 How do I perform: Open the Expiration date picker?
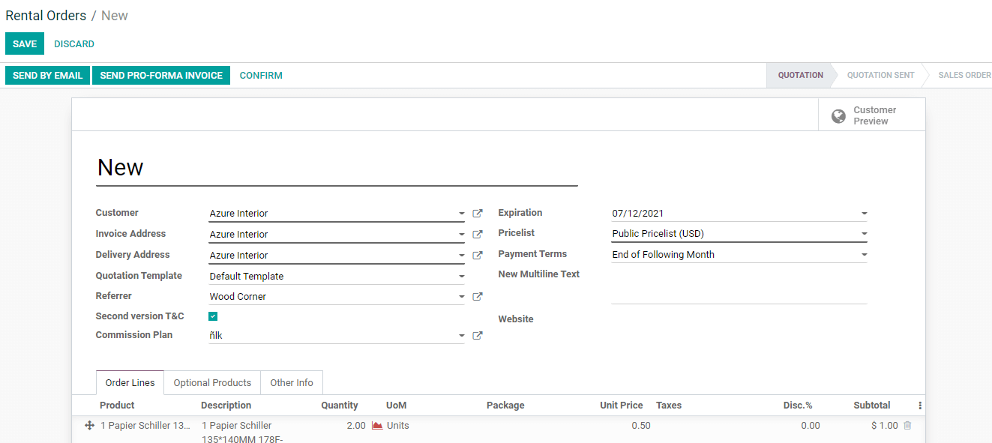point(865,214)
